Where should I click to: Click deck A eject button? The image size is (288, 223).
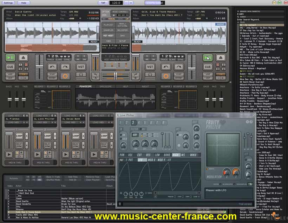tap(23, 58)
